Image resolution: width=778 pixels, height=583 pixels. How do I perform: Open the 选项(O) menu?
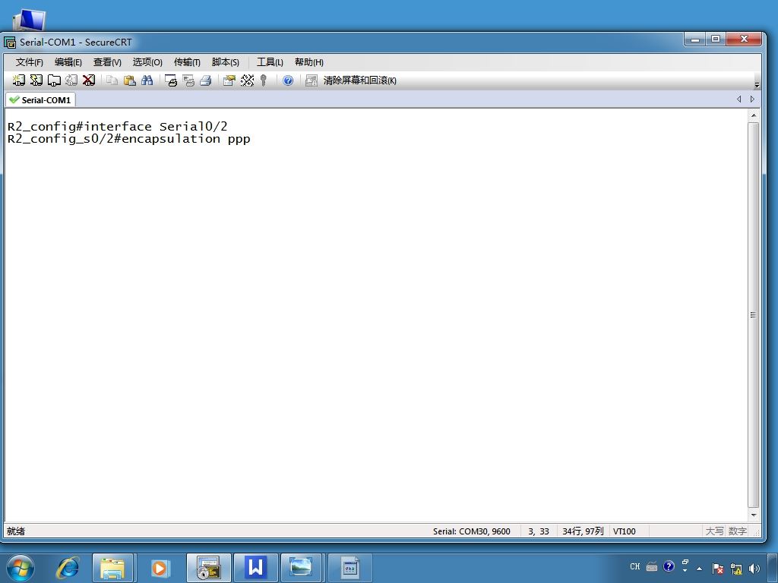147,62
